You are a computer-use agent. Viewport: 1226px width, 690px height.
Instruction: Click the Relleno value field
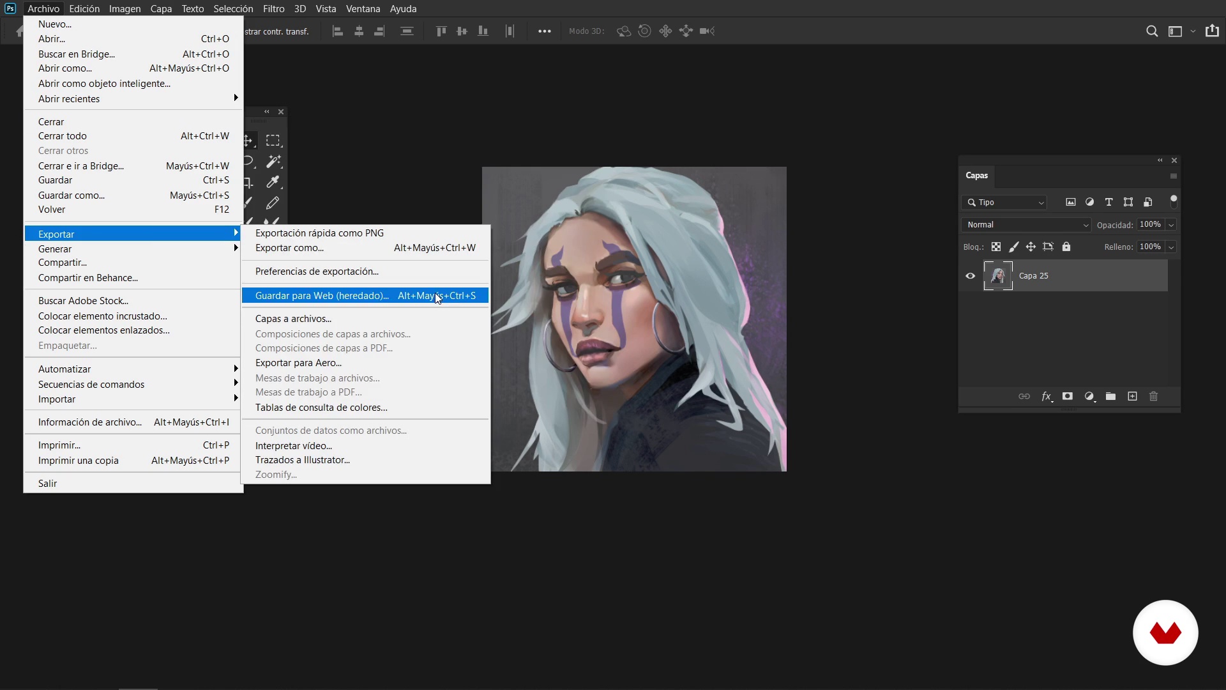(x=1150, y=247)
